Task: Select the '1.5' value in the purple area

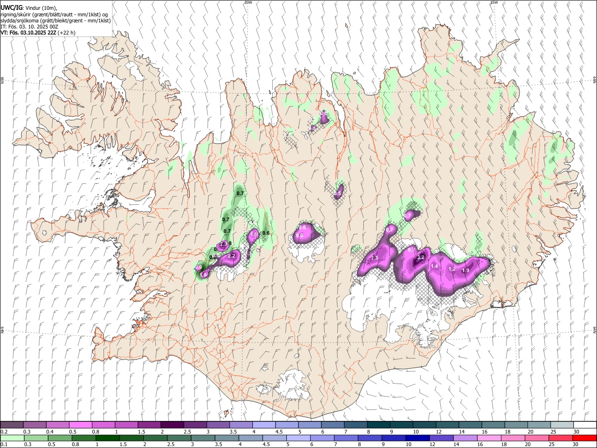Action: coord(374,258)
